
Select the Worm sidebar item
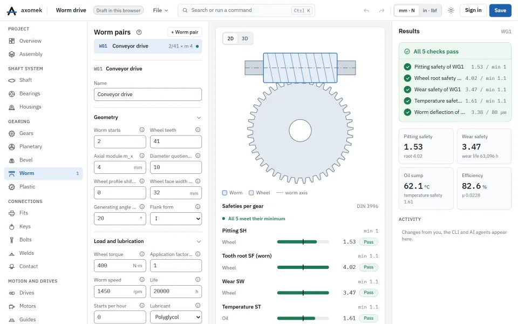click(43, 173)
